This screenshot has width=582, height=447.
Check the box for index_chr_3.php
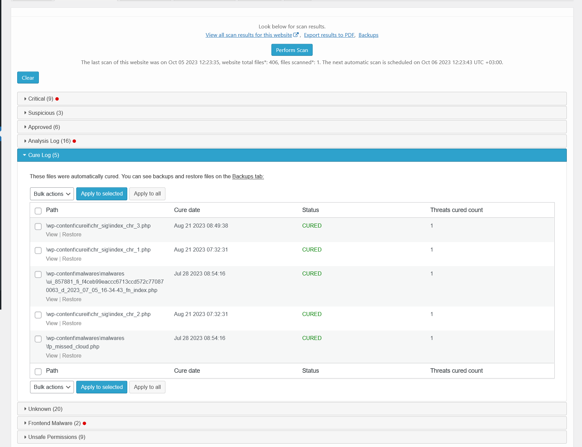pyautogui.click(x=38, y=227)
